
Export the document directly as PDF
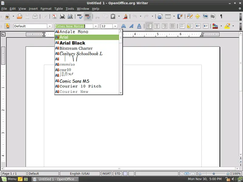(x=55, y=16)
